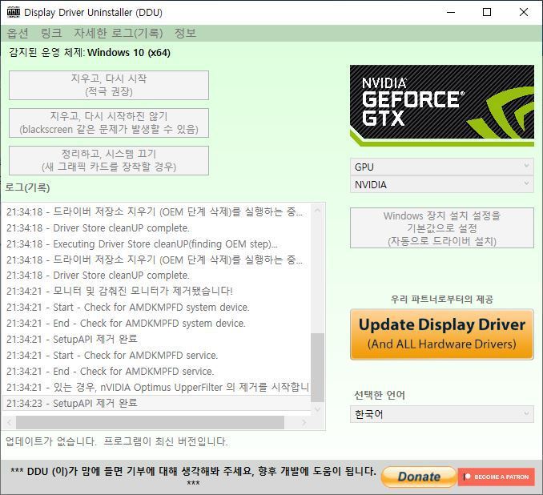
Task: Open the 옵션 menu
Action: click(x=18, y=33)
